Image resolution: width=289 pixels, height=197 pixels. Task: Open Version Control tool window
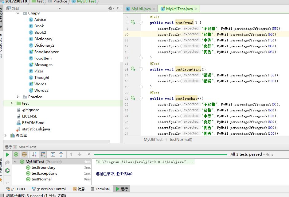tap(49, 189)
